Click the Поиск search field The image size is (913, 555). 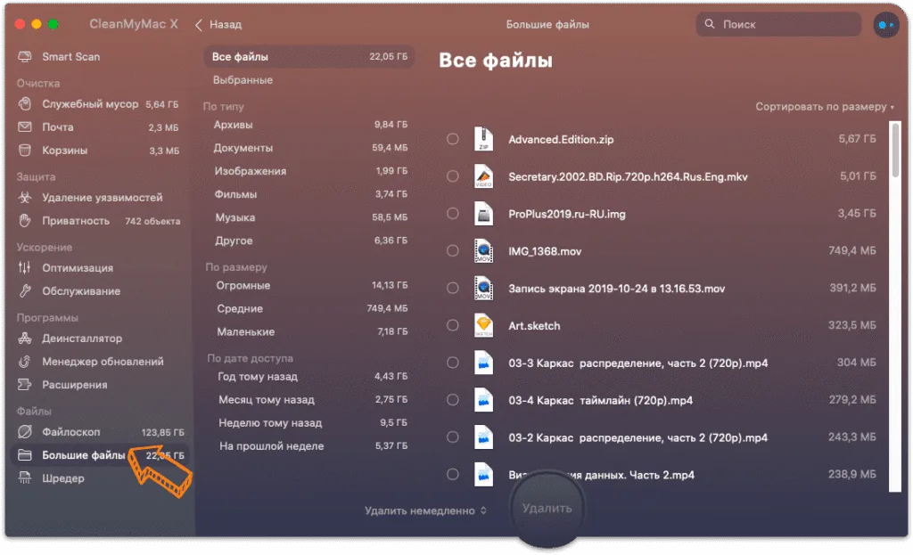(x=777, y=24)
